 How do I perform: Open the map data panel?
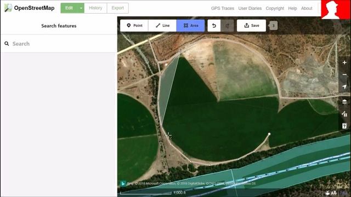point(344,114)
